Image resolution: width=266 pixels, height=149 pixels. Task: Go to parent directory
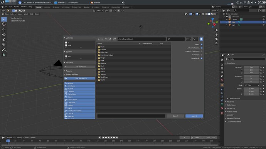pyautogui.click(x=106, y=39)
